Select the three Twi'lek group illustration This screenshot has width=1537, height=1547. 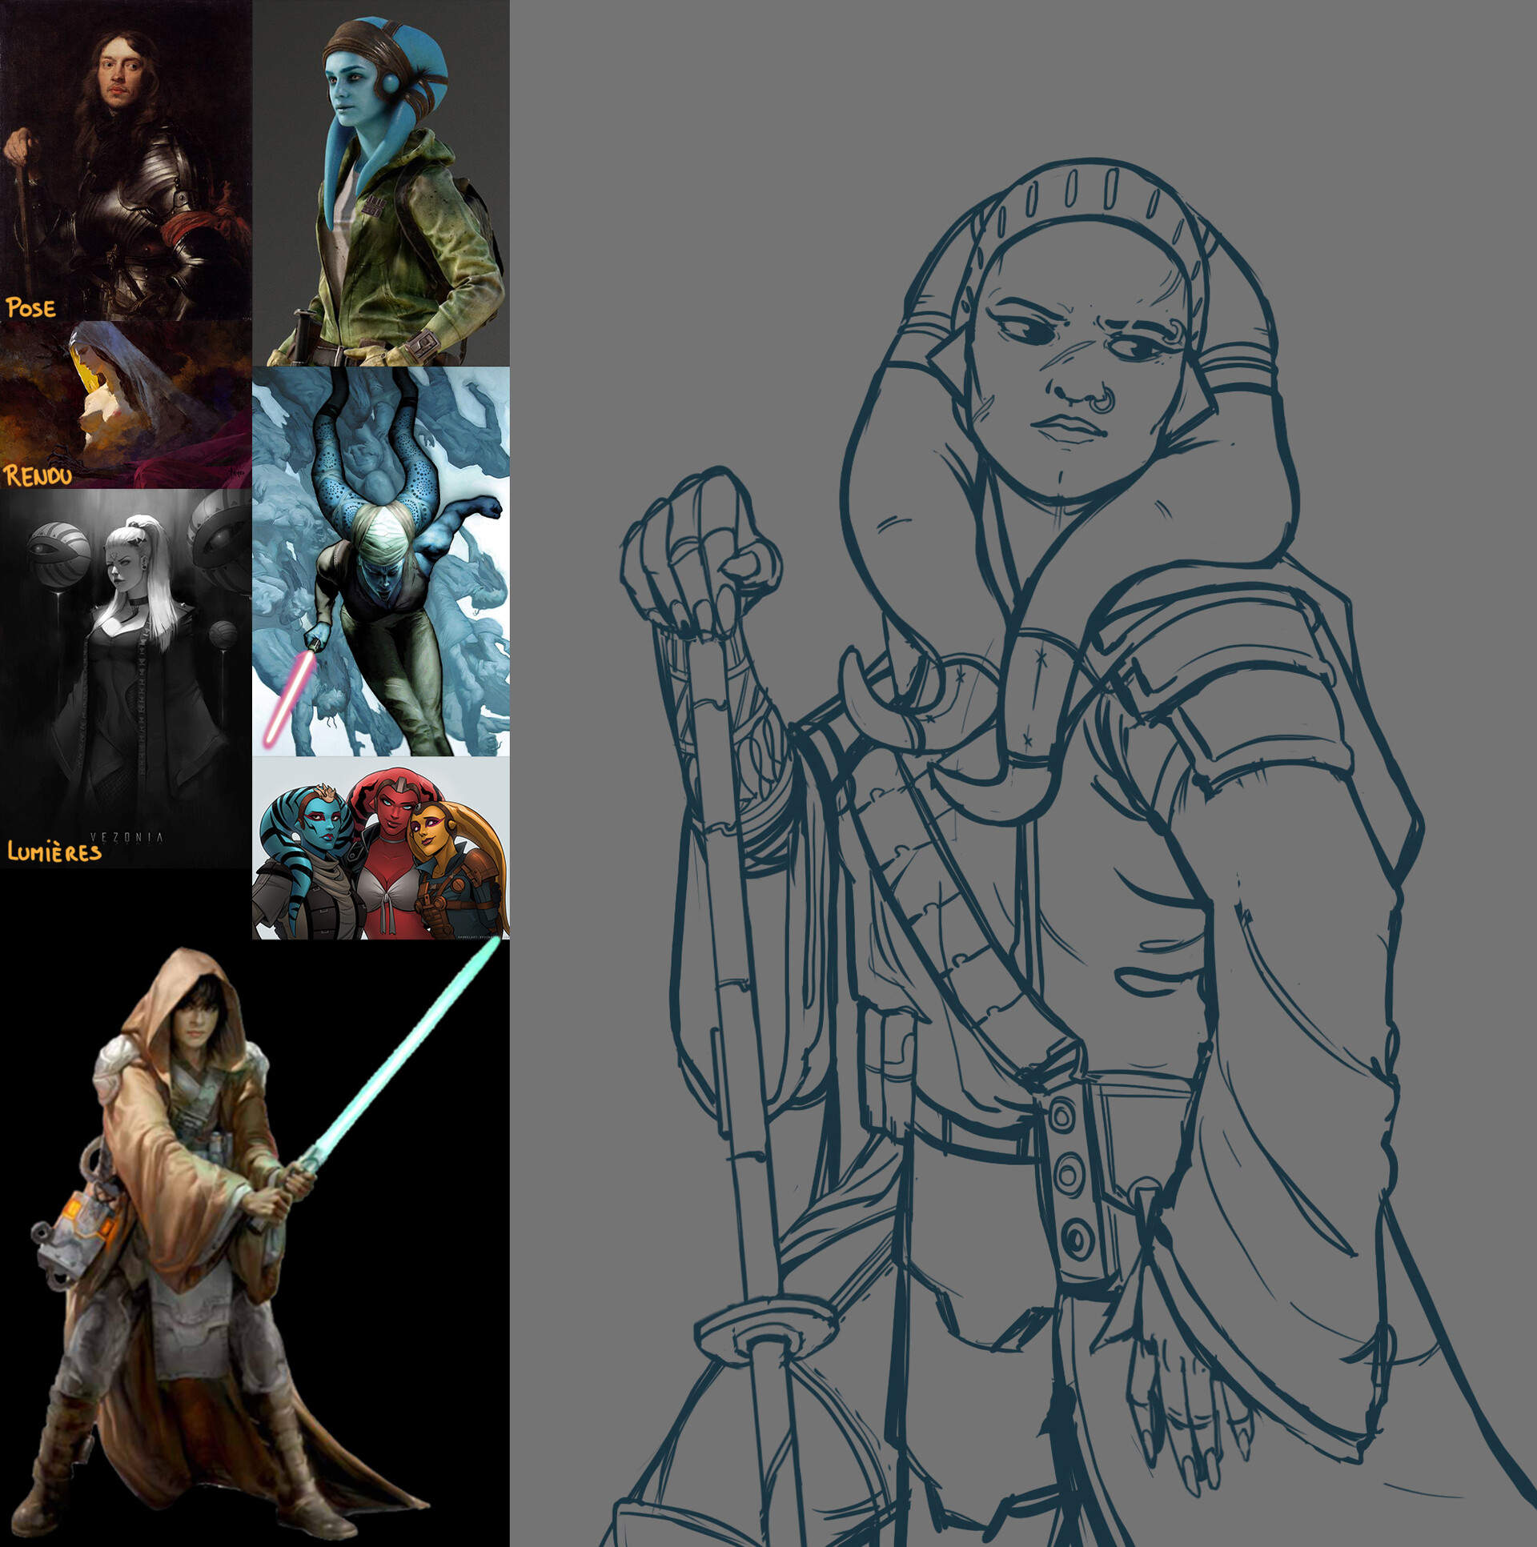click(x=380, y=849)
